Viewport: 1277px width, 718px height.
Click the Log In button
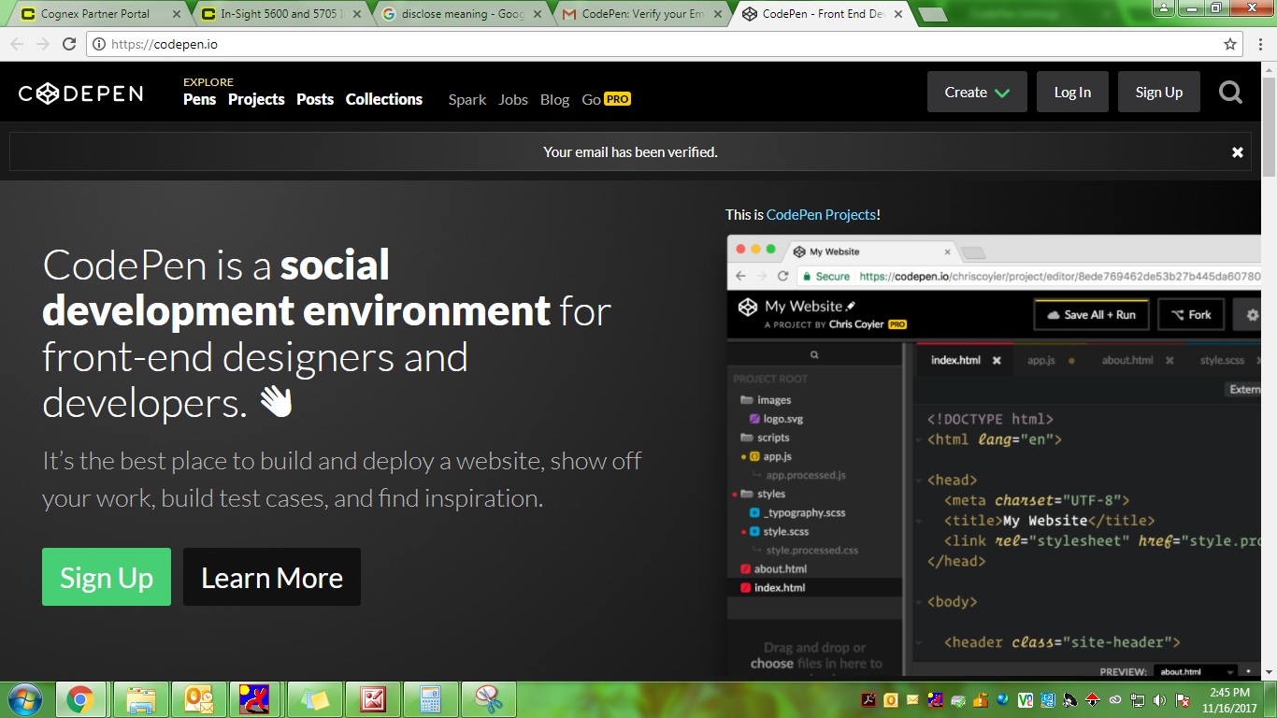[1072, 92]
